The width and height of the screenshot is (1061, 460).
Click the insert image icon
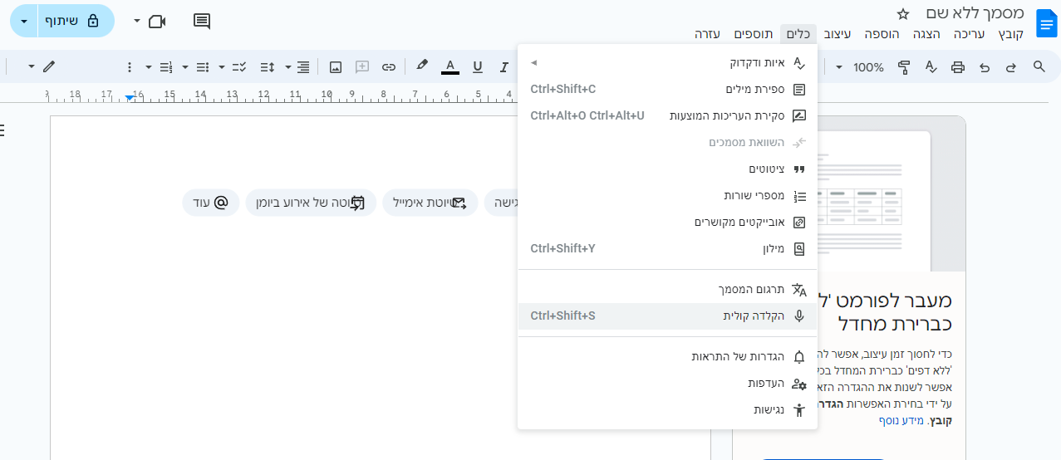tap(336, 67)
